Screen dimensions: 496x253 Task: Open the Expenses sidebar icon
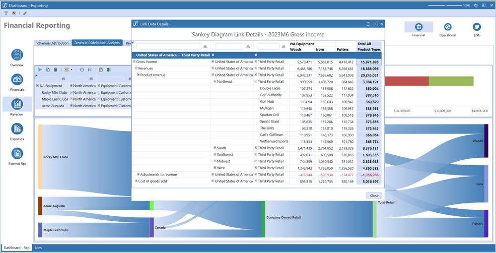tap(17, 128)
